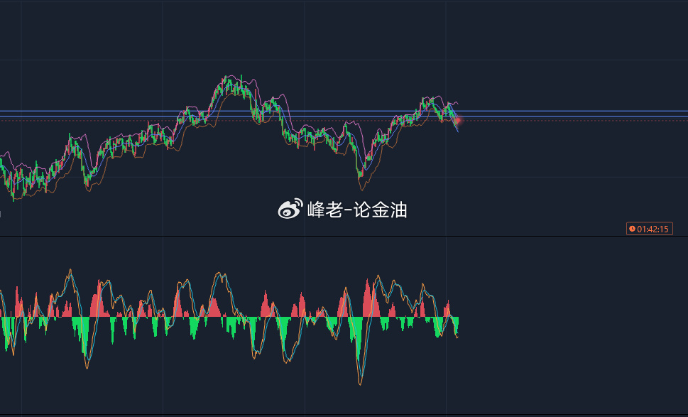The width and height of the screenshot is (688, 417).
Task: Click the 01:42:15 countdown timer badge
Action: [x=650, y=229]
